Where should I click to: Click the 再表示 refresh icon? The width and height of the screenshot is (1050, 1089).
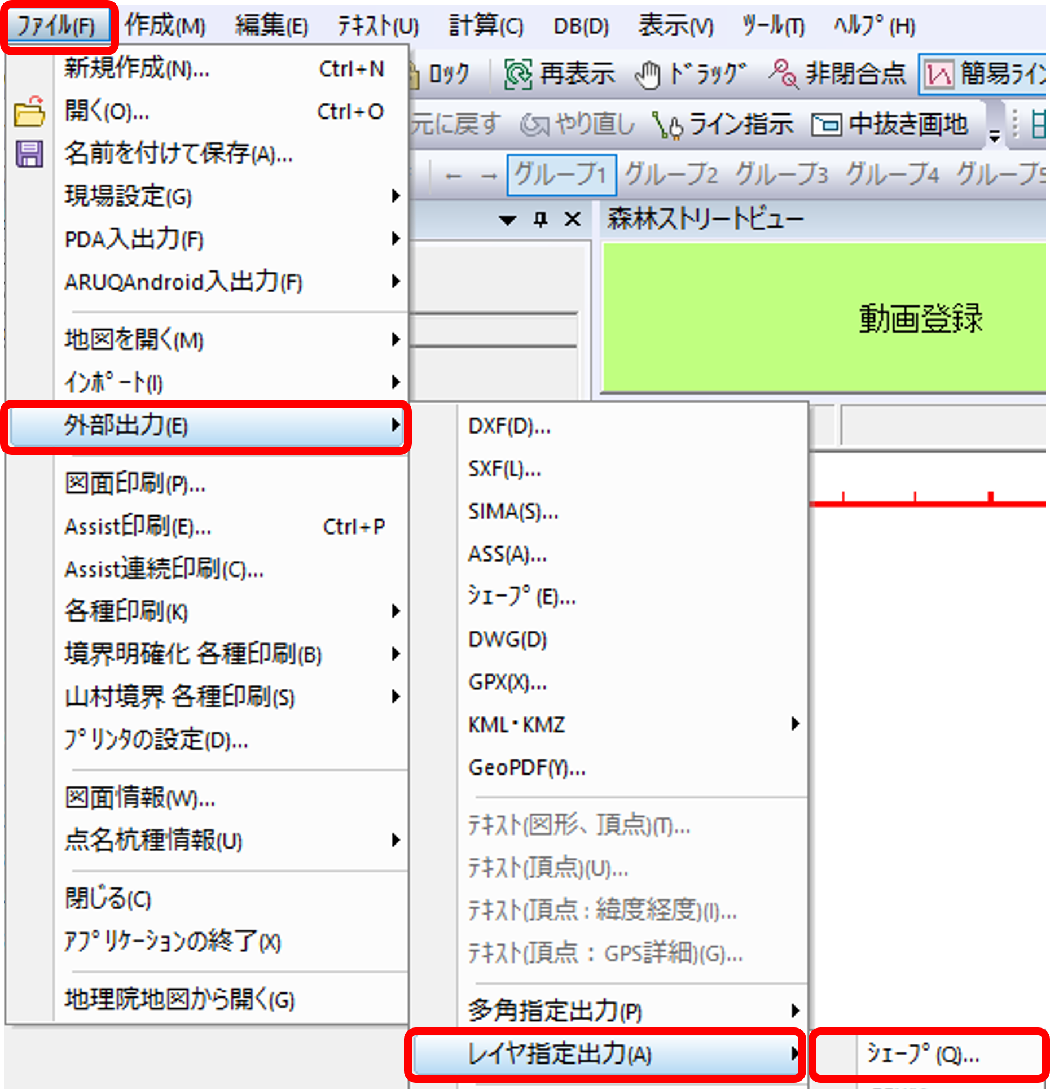tap(517, 74)
